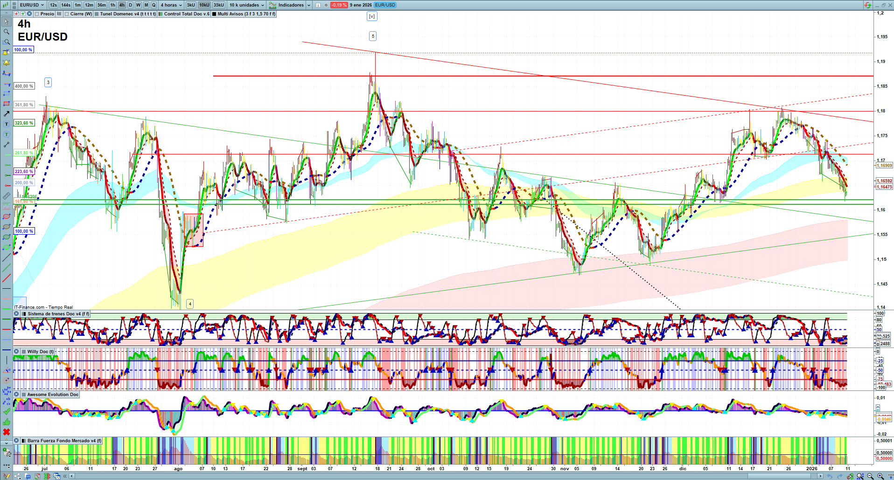Select the magnifier zoom tool

pos(7,32)
